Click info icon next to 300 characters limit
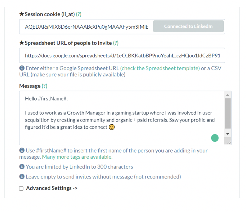The height and width of the screenshot is (212, 246). (x=22, y=167)
